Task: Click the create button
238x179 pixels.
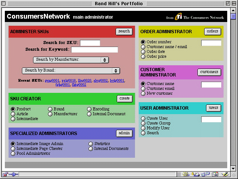Action: tap(125, 98)
